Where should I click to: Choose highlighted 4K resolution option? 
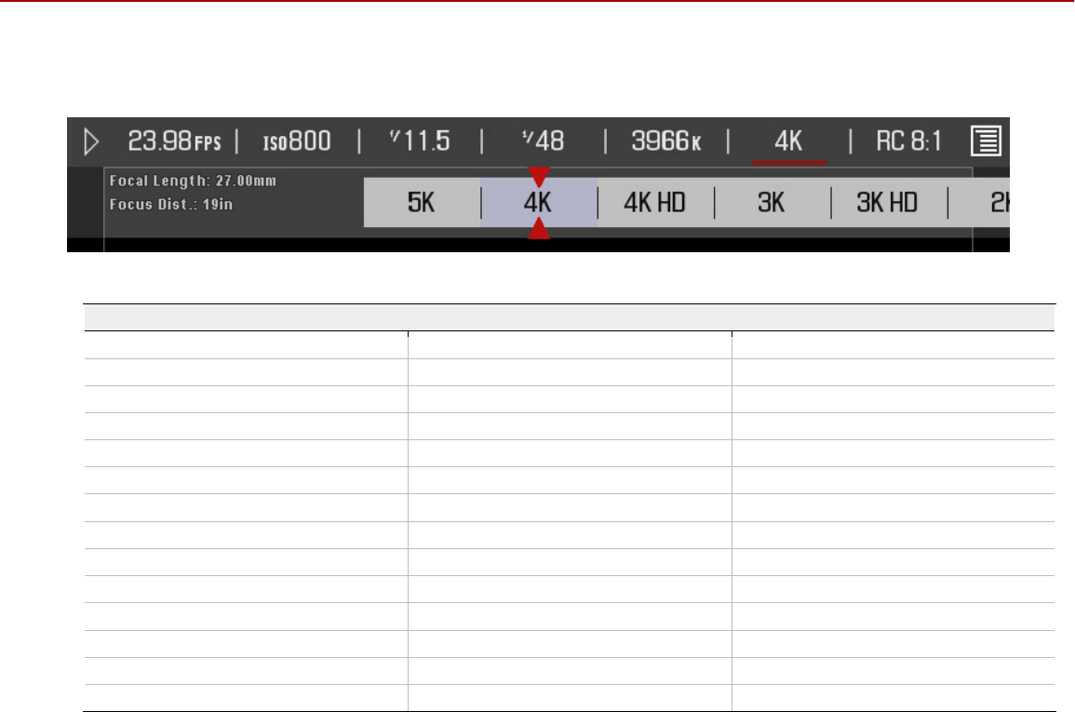coord(538,203)
